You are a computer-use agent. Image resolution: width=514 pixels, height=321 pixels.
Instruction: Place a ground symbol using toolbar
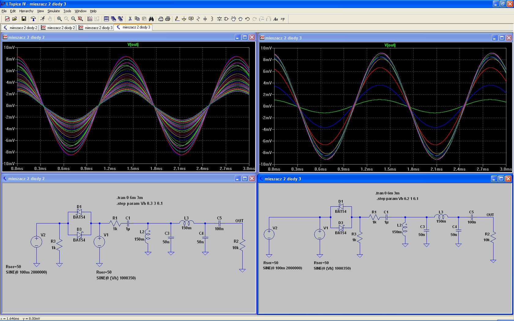point(184,19)
